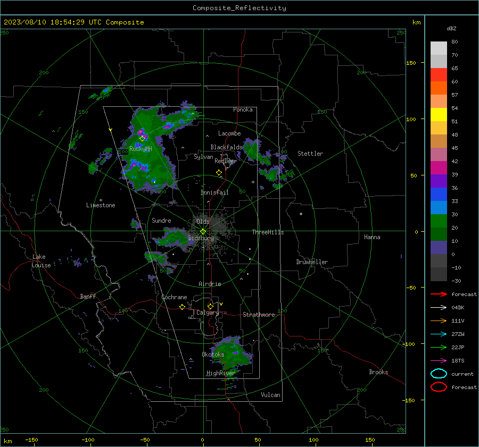Click the Stettler city label
This screenshot has height=447, width=479.
310,154
